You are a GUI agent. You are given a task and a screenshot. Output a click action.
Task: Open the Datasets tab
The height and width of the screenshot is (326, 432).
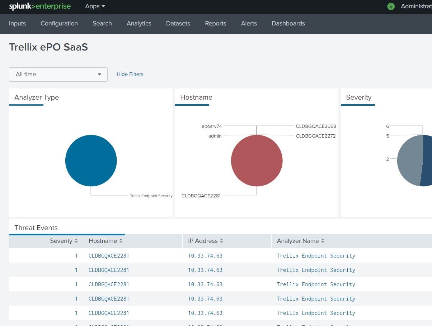178,24
